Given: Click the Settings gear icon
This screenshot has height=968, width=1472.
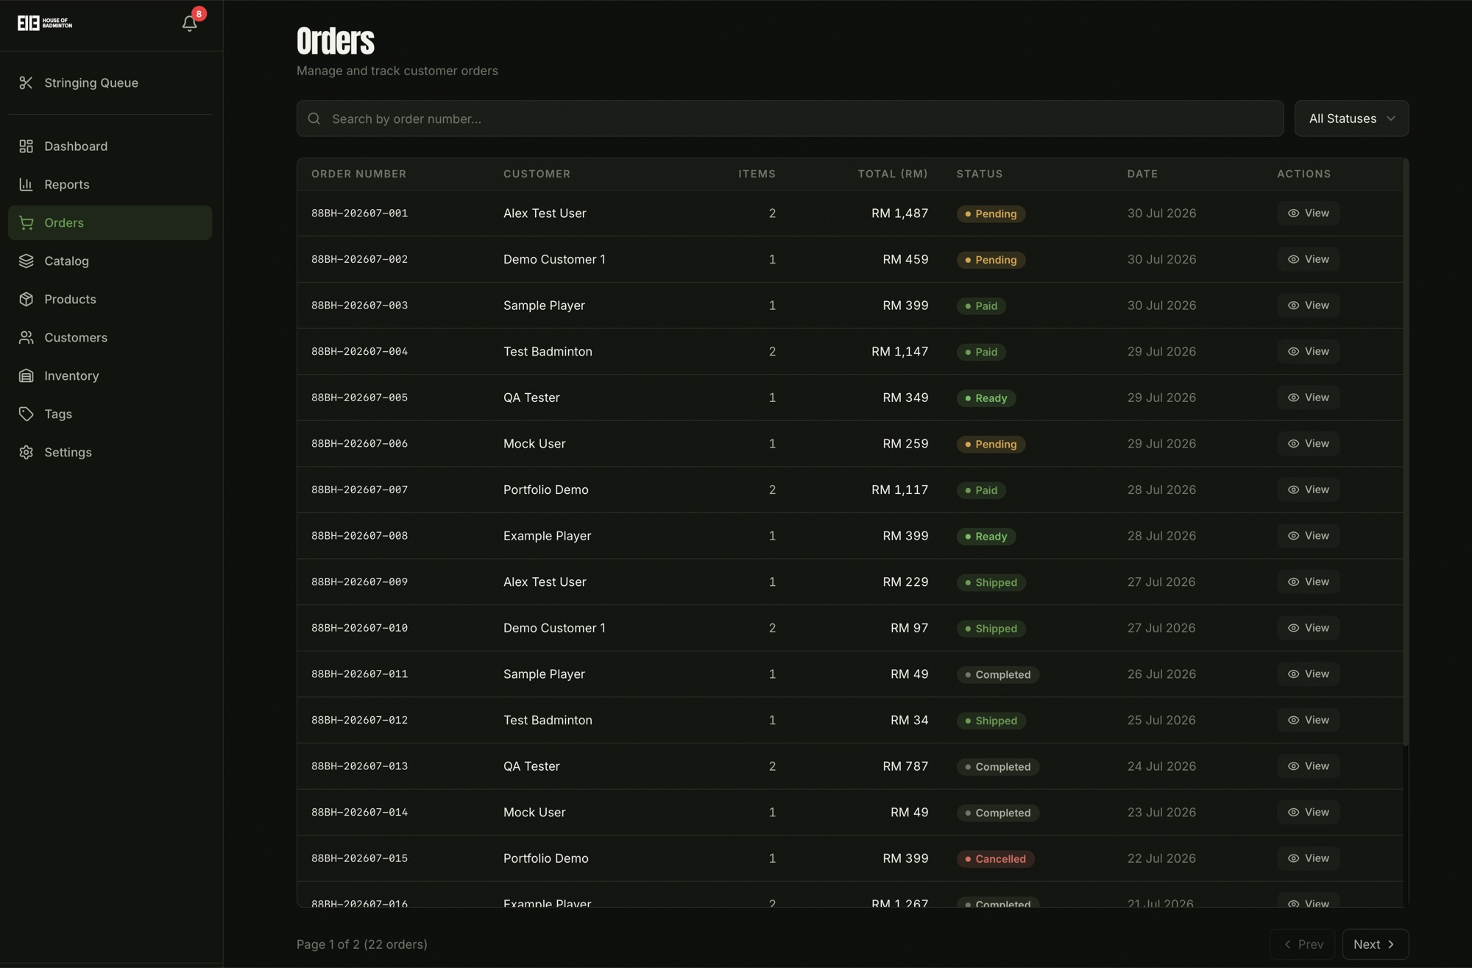Looking at the screenshot, I should pyautogui.click(x=26, y=452).
